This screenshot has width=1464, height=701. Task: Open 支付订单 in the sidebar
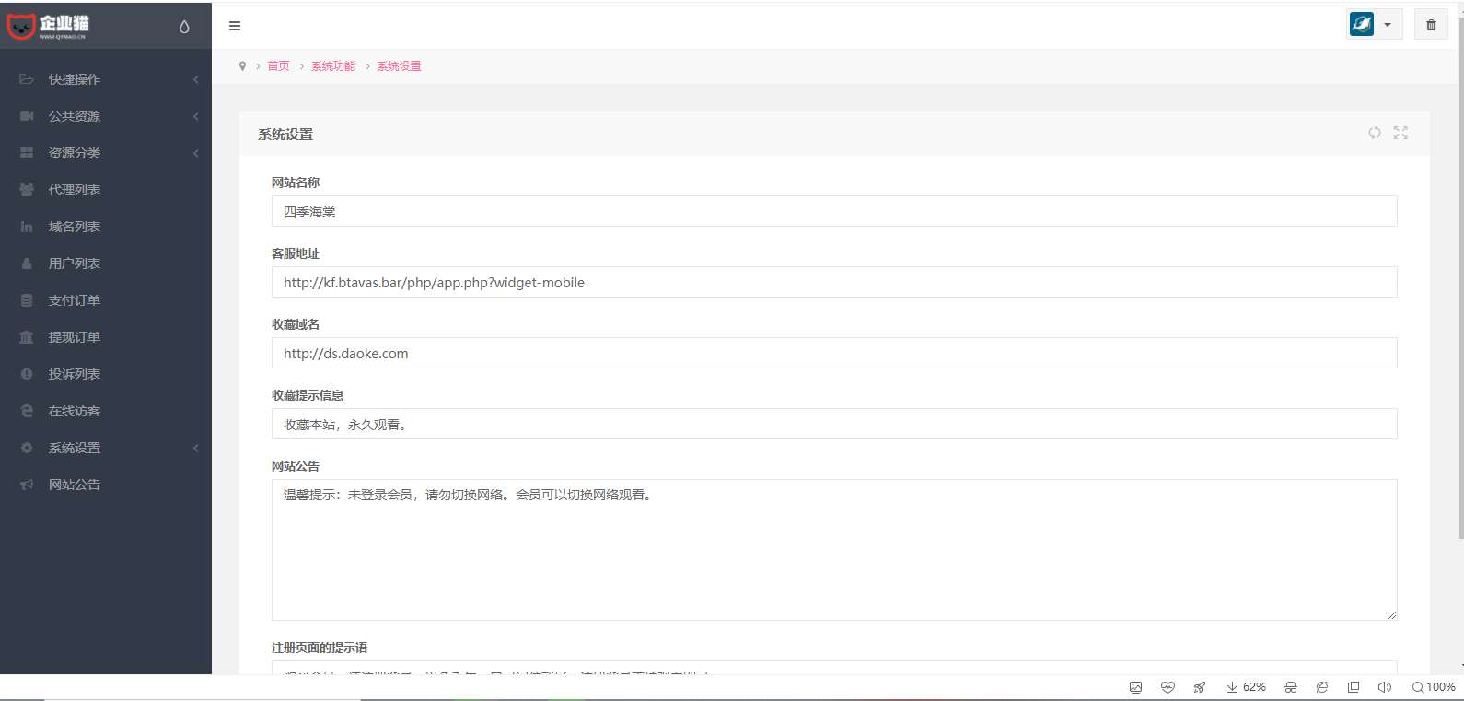tap(75, 300)
